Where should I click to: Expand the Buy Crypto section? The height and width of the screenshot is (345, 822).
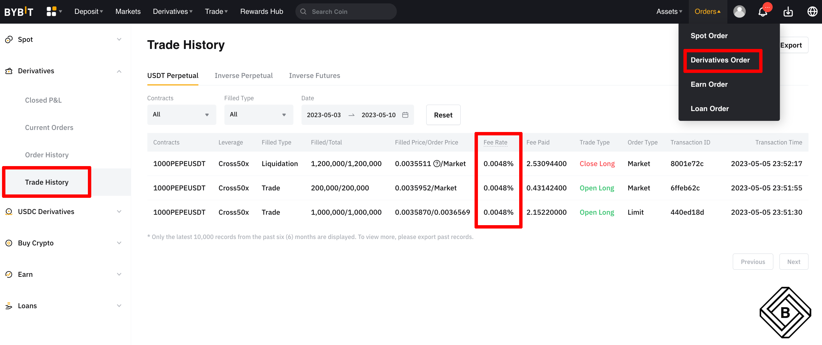(x=119, y=243)
